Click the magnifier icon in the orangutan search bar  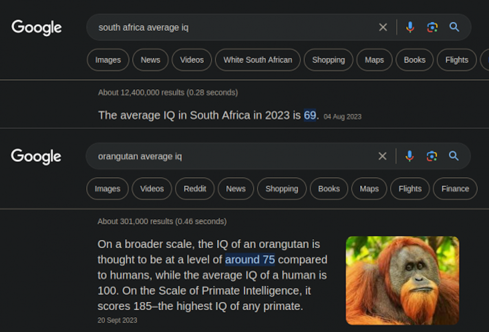click(454, 156)
